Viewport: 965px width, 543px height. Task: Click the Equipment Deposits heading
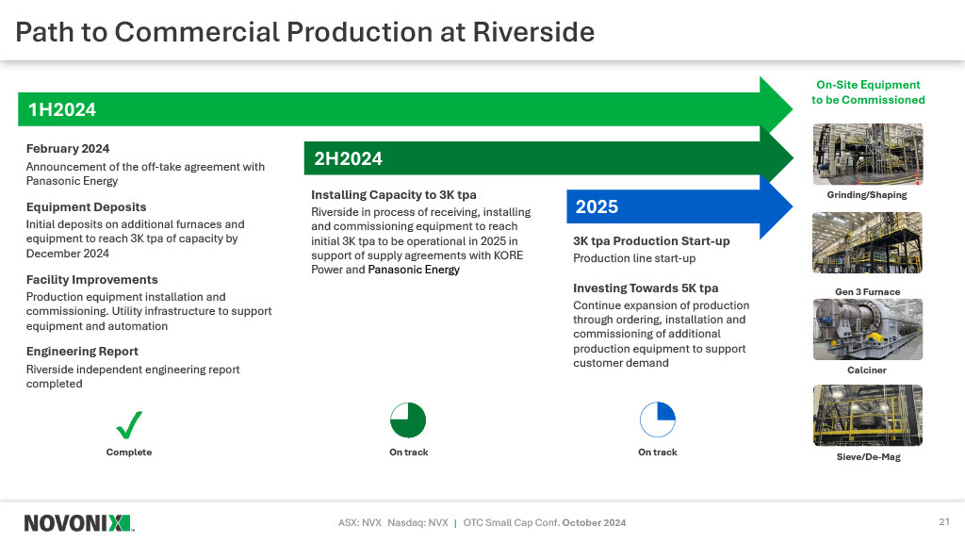tap(87, 207)
